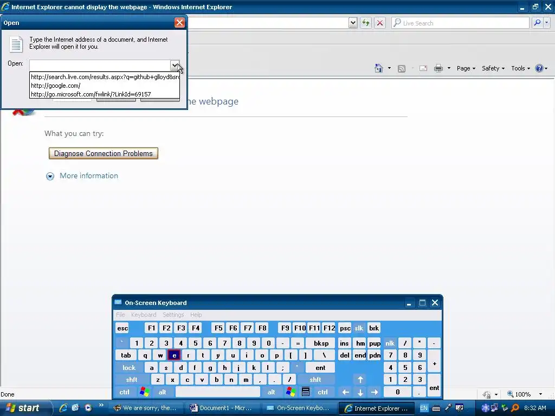Click the space bar on On-Screen Keyboard
The image size is (555, 416).
(218, 392)
